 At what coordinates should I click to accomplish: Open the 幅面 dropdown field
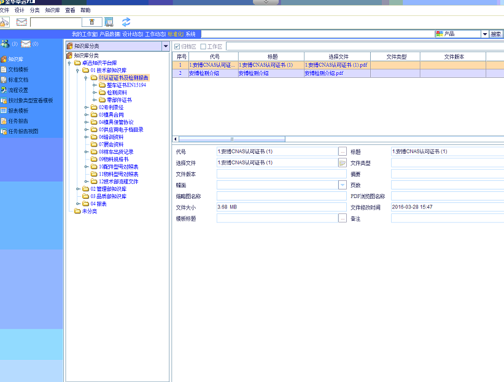click(343, 185)
